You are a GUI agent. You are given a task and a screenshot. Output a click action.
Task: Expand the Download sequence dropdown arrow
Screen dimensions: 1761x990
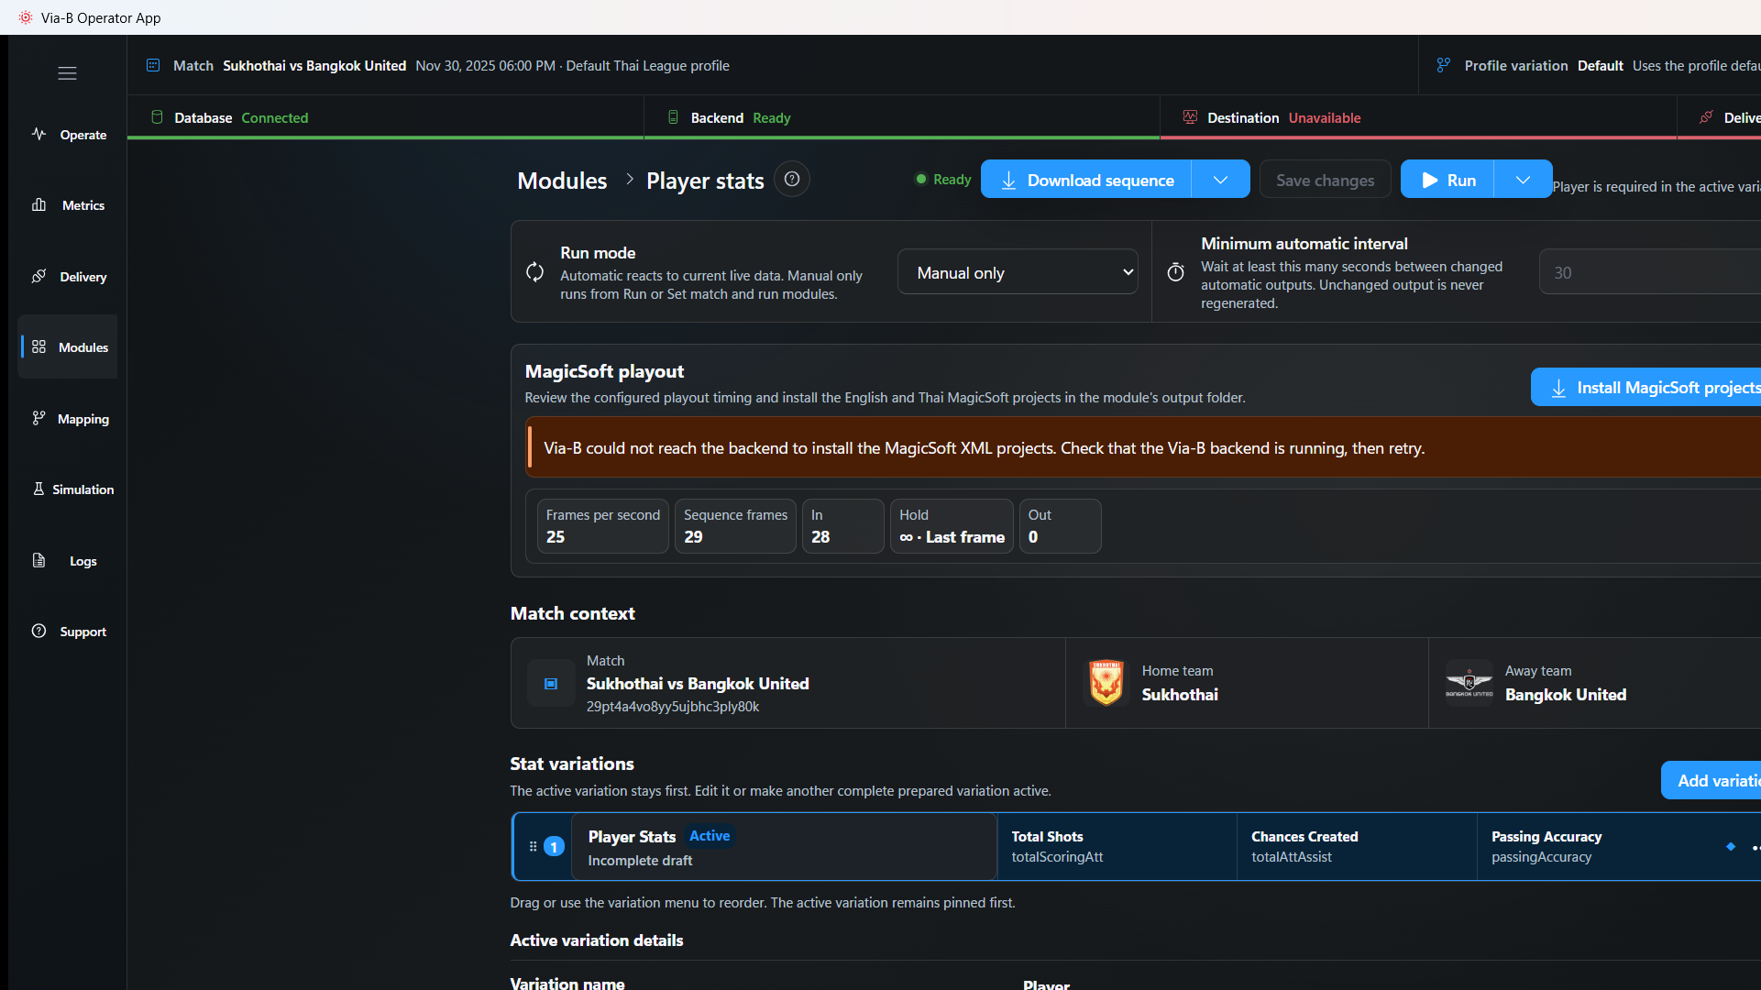1221,180
